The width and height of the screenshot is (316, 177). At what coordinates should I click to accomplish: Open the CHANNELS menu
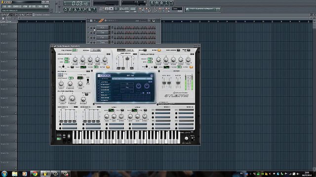coord(17,6)
